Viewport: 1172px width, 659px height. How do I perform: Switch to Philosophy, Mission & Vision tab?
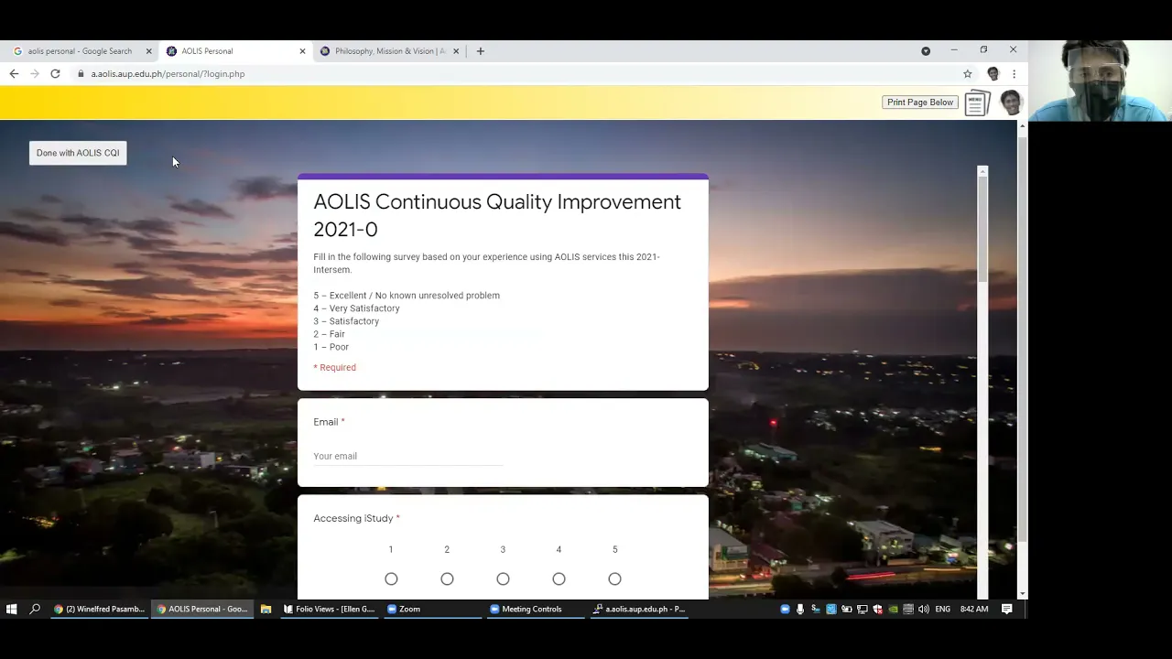[x=389, y=51]
